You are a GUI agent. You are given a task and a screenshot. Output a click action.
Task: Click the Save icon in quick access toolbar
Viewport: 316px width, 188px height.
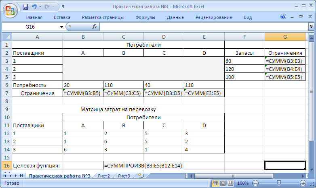pos(25,7)
